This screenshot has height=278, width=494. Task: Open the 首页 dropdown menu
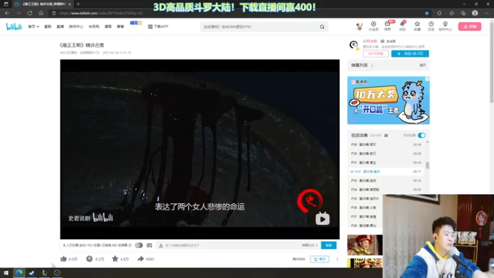33,27
